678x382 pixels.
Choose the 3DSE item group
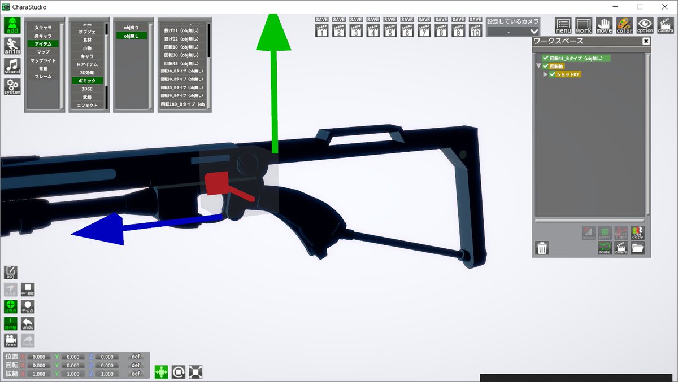[87, 89]
